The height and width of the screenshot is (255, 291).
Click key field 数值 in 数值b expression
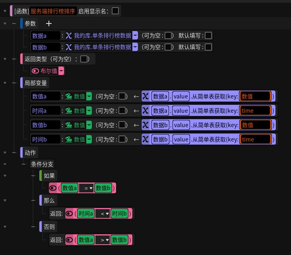pyautogui.click(x=256, y=125)
